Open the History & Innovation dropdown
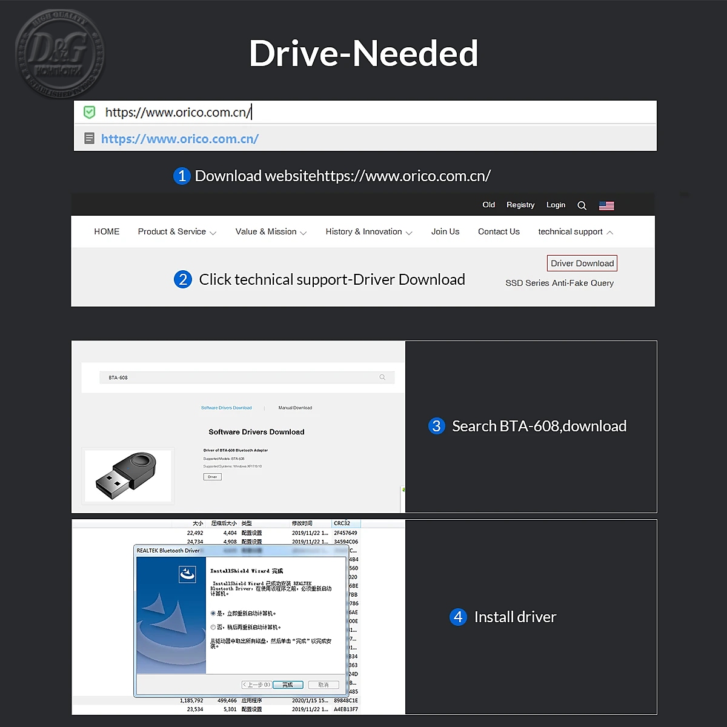 368,232
